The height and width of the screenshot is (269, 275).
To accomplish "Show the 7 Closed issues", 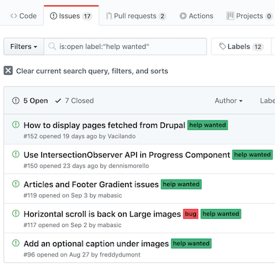I will tap(74, 100).
